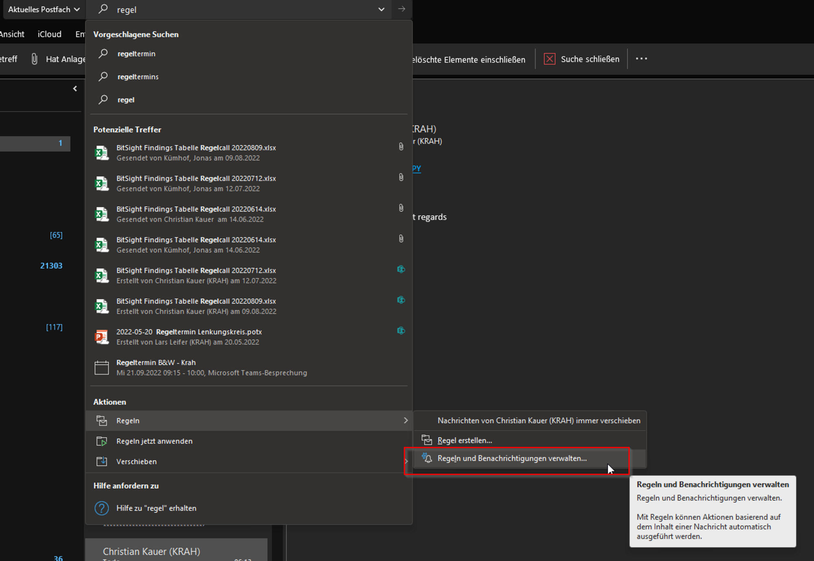The height and width of the screenshot is (561, 814).
Task: Open Regelcall 20220712.xlsx created by Christian Kauer
Action: click(x=249, y=275)
